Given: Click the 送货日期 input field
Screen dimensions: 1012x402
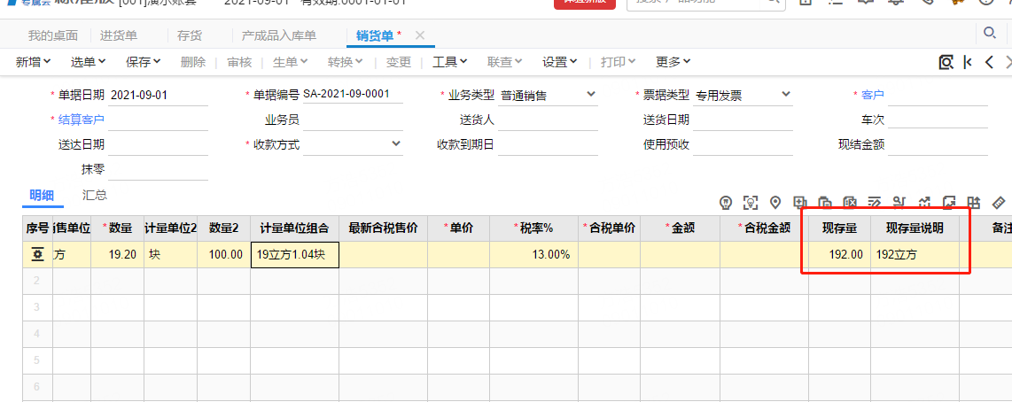Looking at the screenshot, I should (x=743, y=120).
